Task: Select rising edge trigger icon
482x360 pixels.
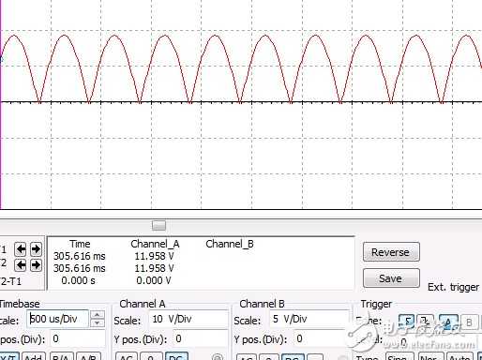Action: point(407,322)
